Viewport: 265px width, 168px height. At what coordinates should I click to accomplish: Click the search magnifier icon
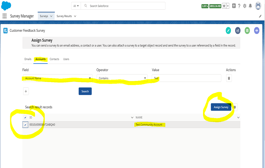(x=86, y=6)
